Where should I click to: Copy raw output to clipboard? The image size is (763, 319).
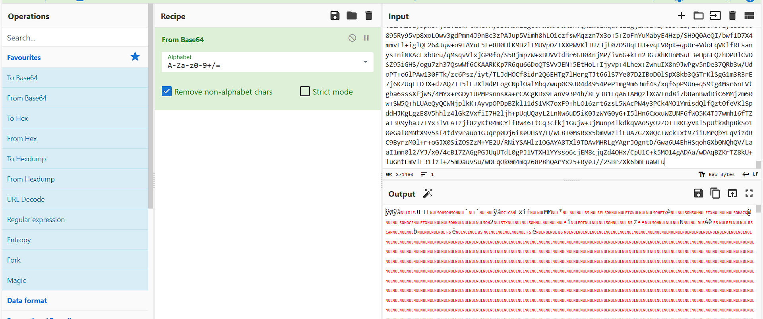[x=715, y=193]
